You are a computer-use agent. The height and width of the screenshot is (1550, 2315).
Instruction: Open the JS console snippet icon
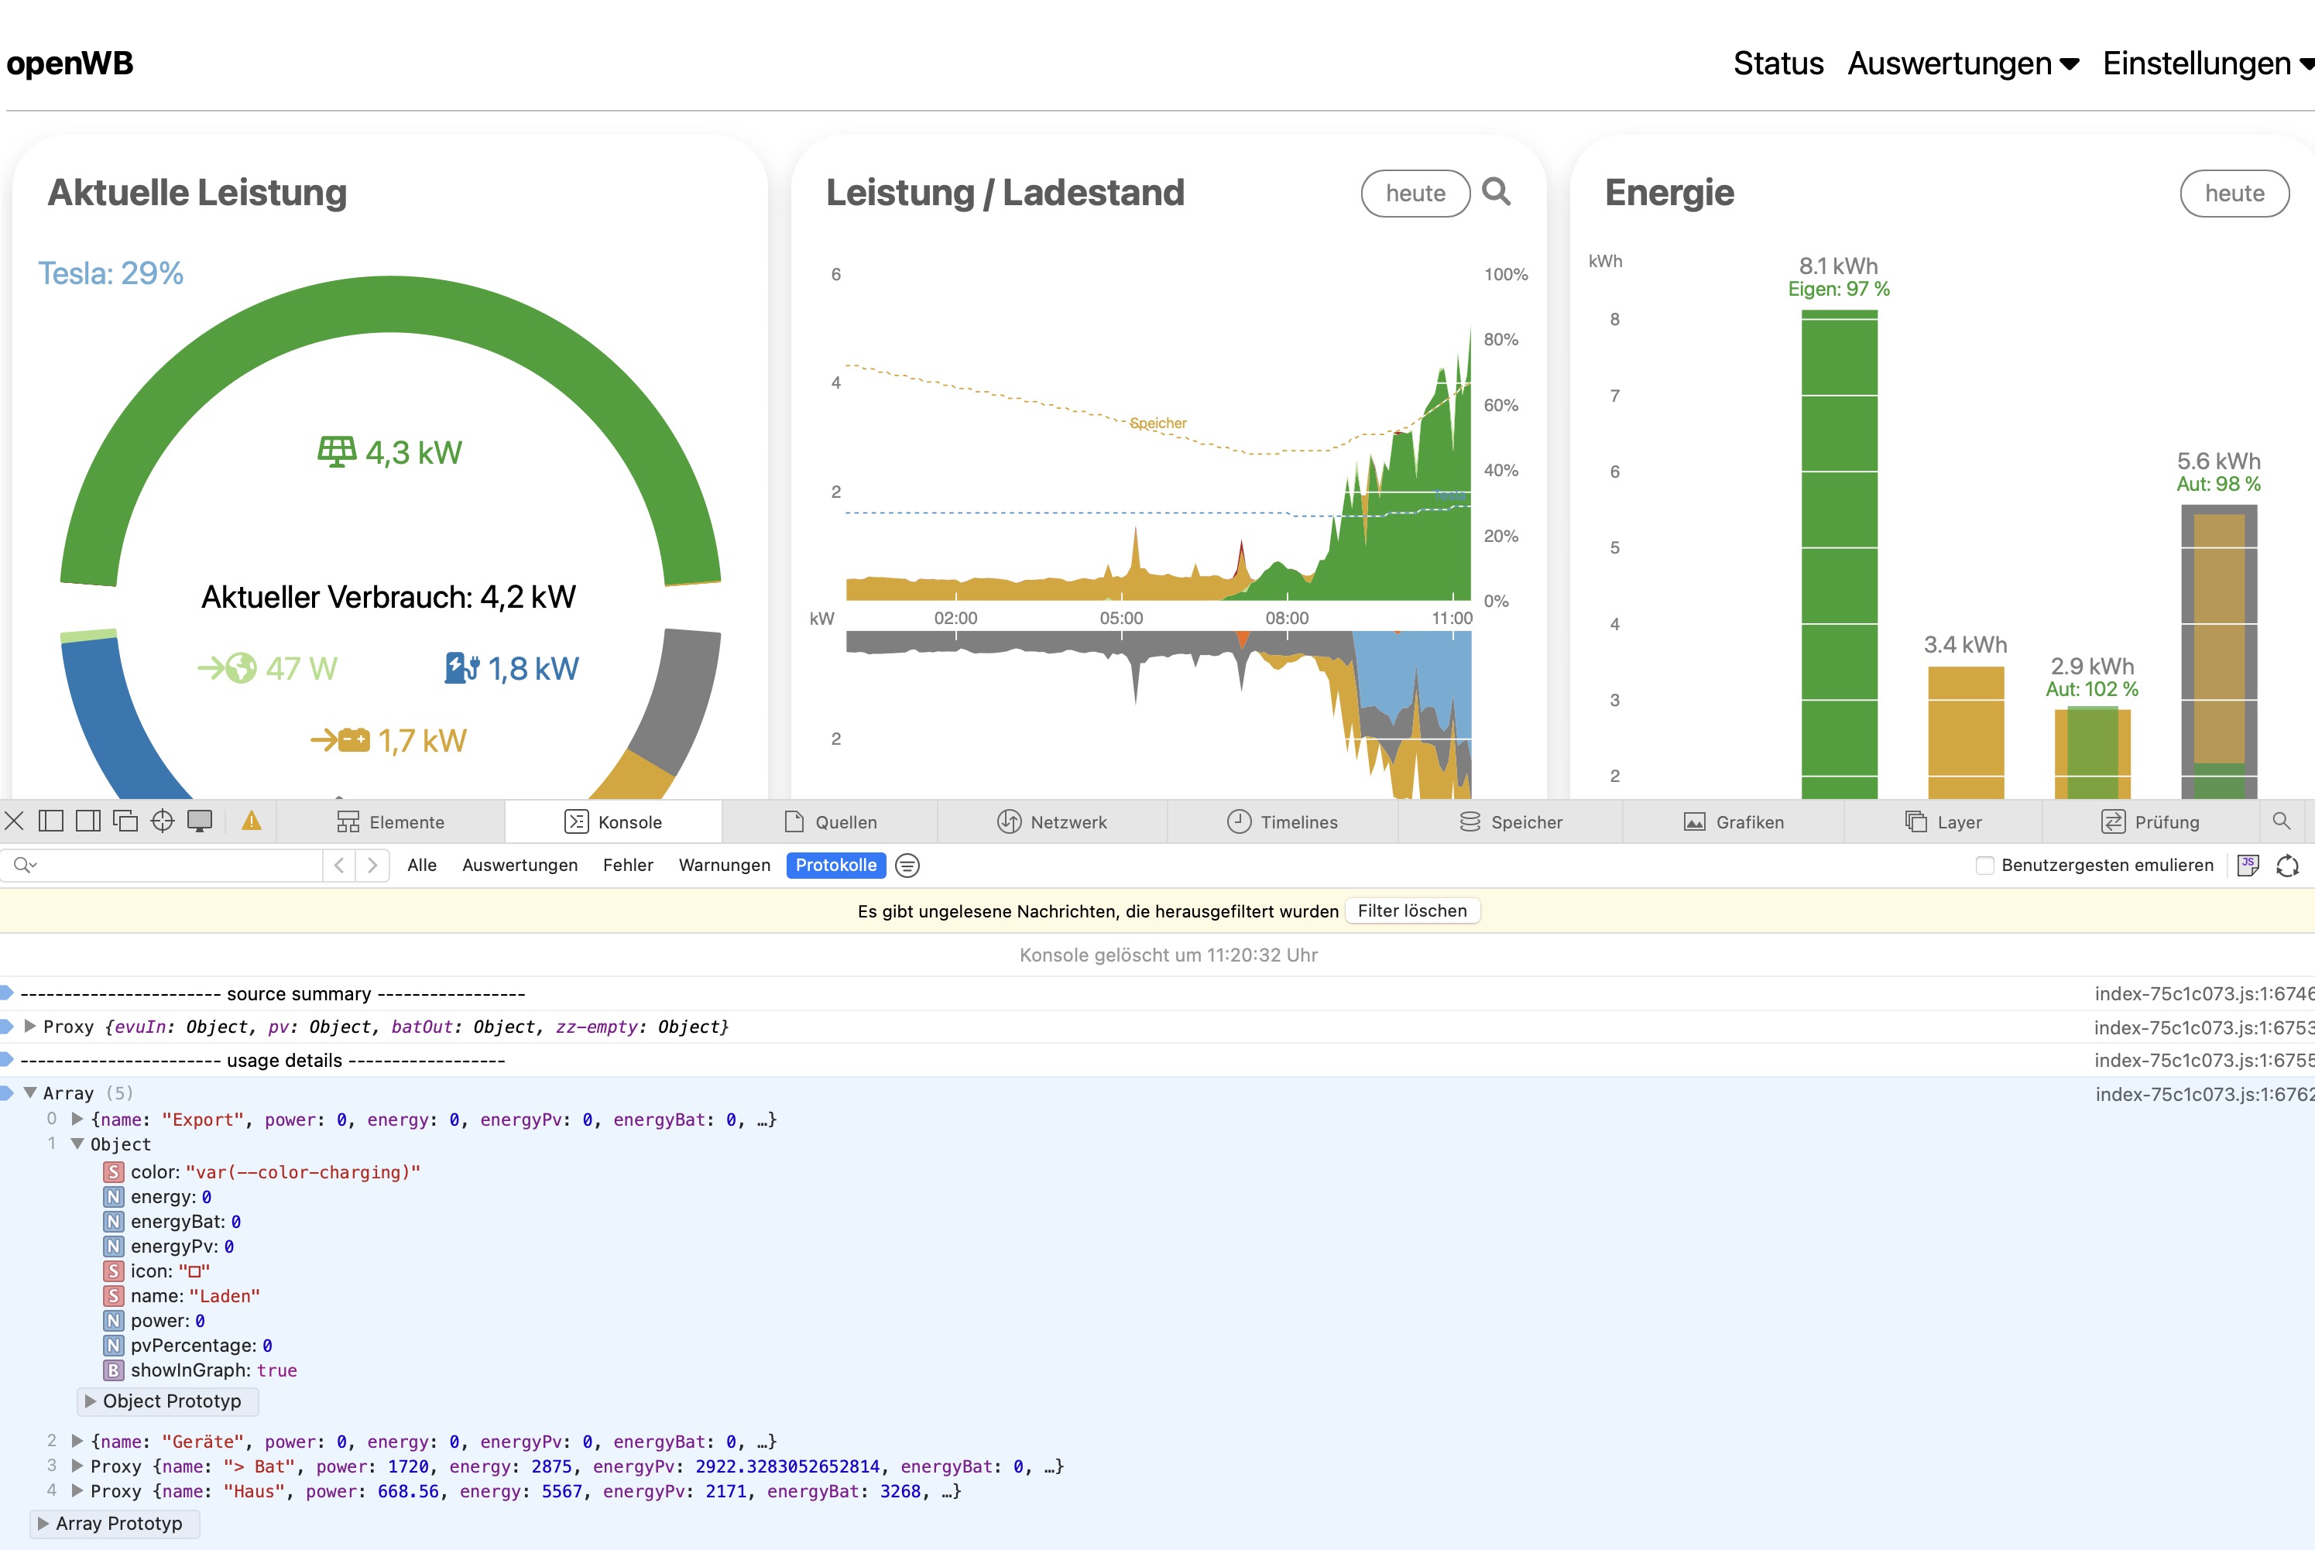(x=2248, y=866)
